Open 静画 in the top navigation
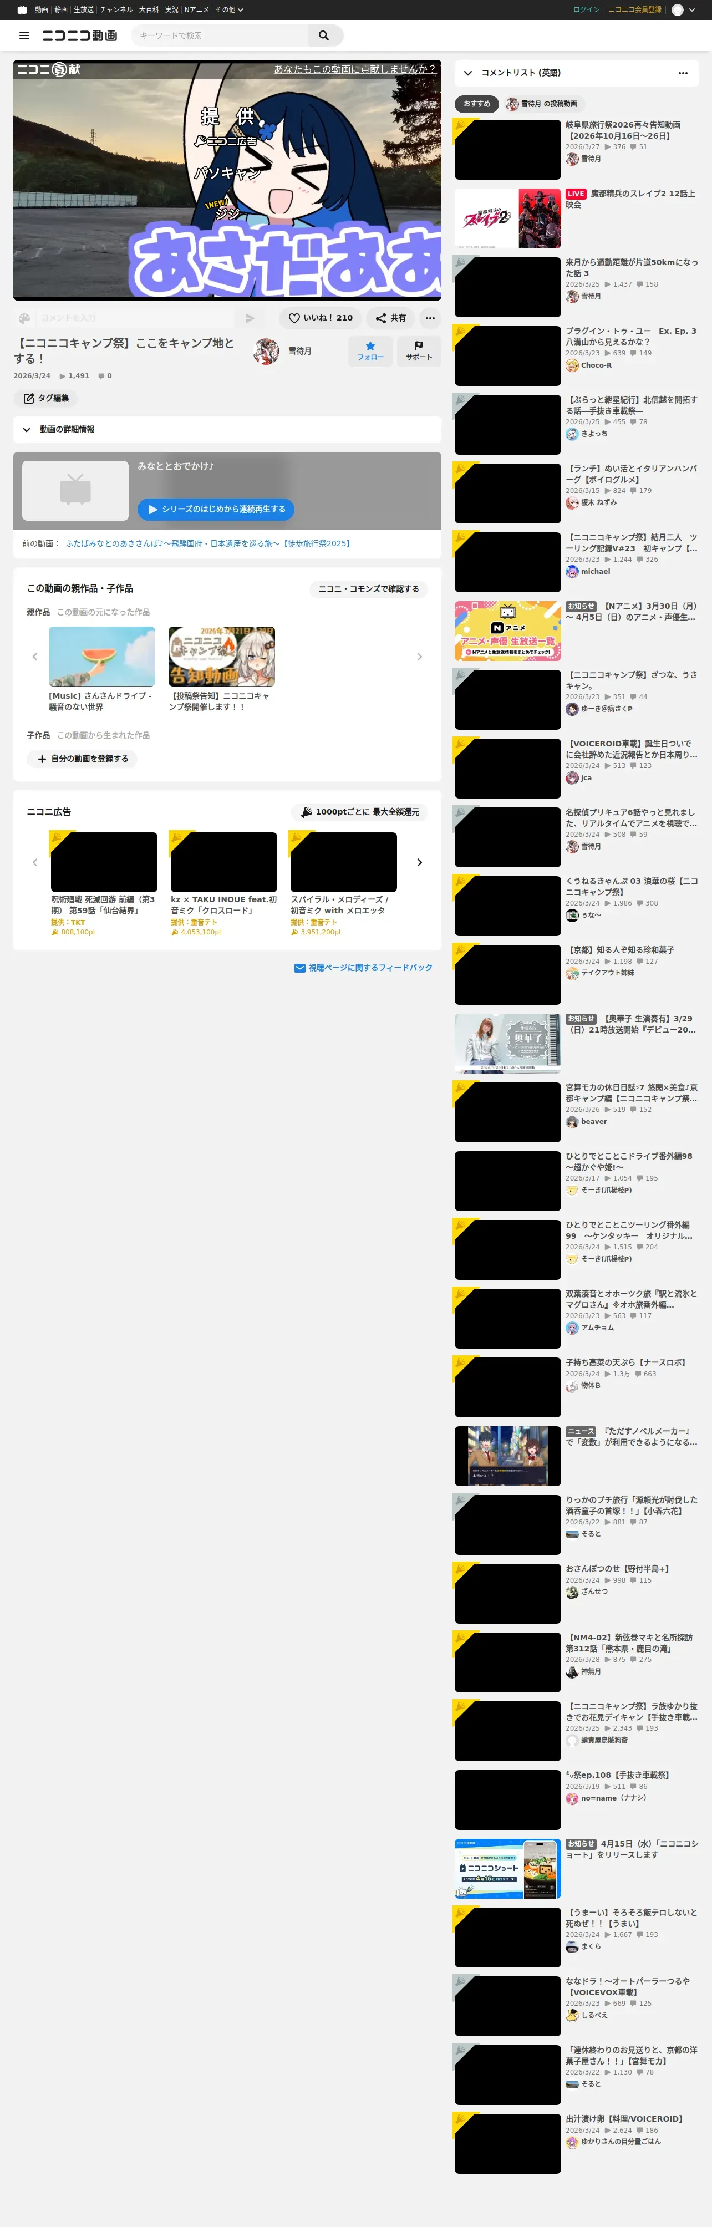This screenshot has width=712, height=2227. point(60,9)
